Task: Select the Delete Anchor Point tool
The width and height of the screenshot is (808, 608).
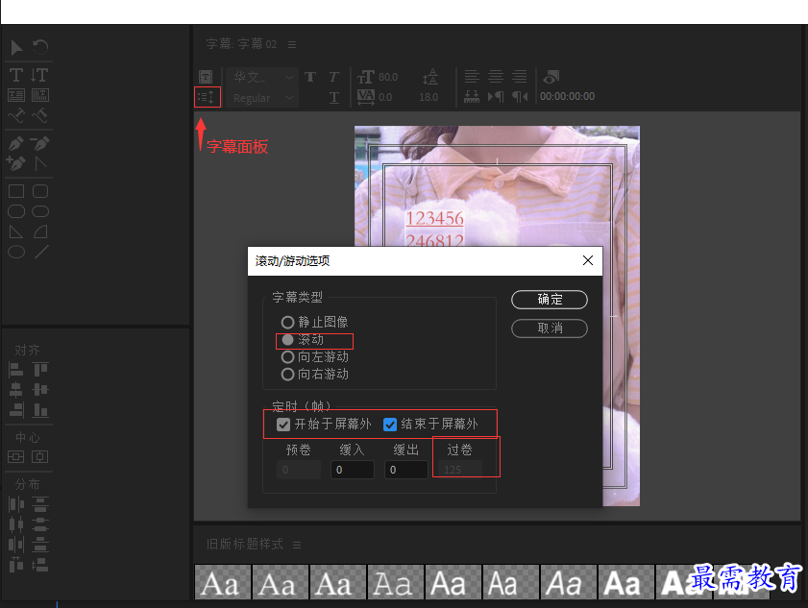Action: 40,143
